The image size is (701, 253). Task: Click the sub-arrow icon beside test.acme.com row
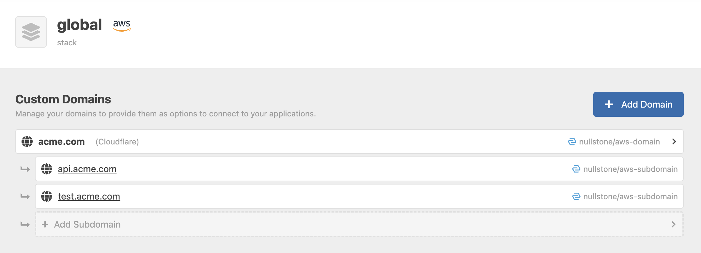point(25,196)
